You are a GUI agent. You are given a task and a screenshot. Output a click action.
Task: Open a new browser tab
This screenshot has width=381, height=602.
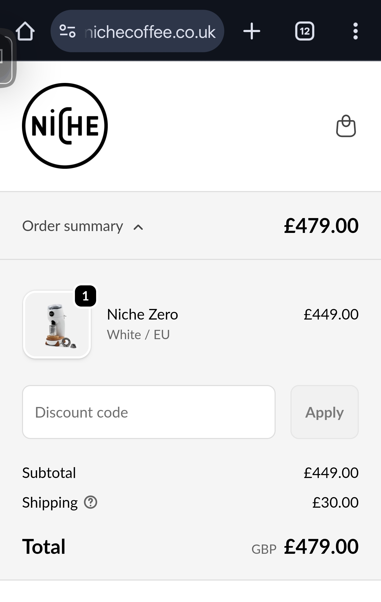252,31
